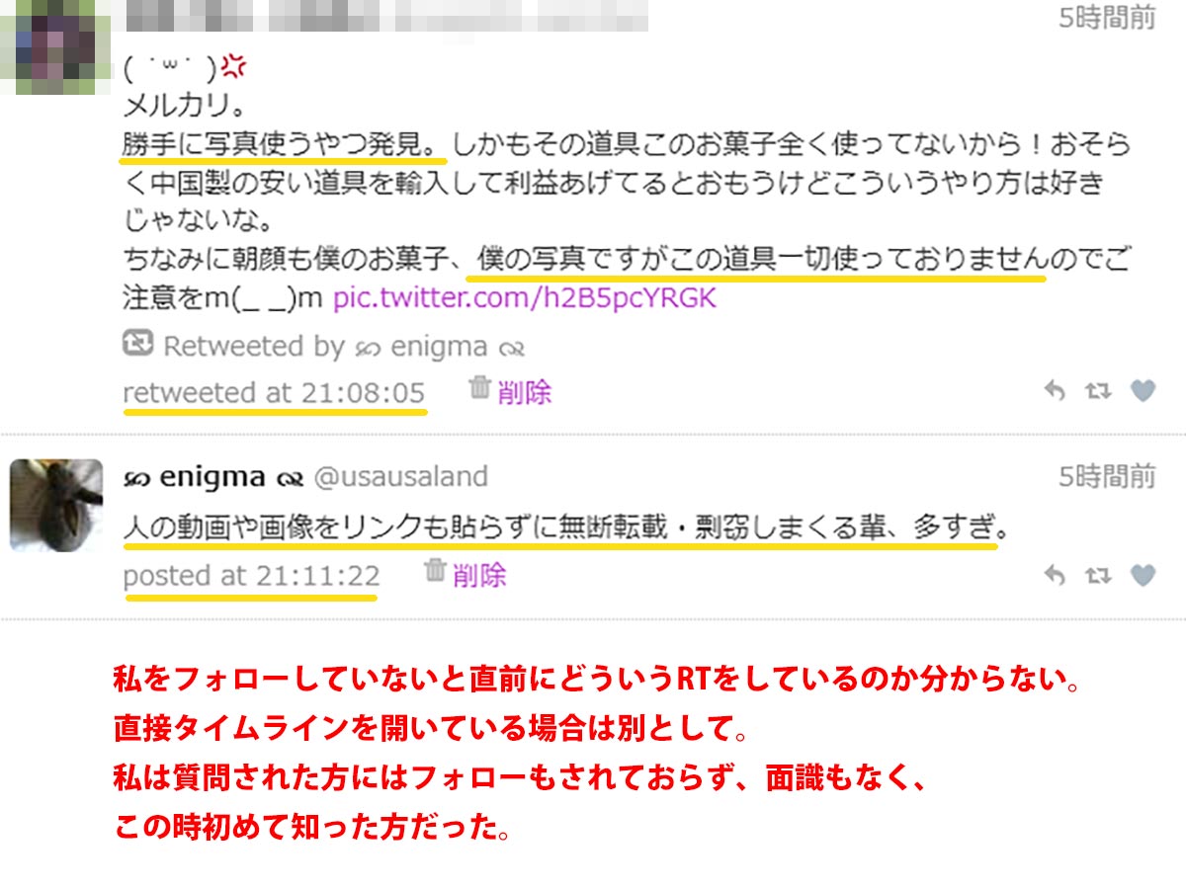1186x889 pixels.
Task: Click the 削除 link next to retweeted at 21:08:05
Action: pyautogui.click(x=525, y=392)
